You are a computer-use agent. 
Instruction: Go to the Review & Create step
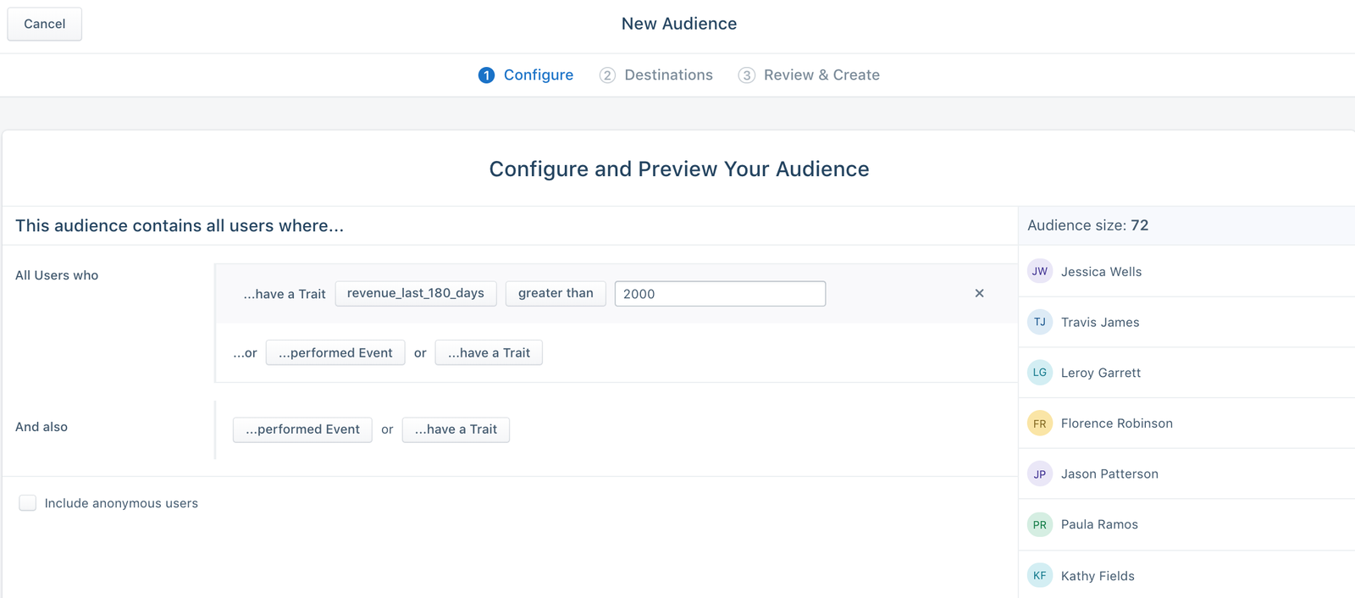pos(809,75)
